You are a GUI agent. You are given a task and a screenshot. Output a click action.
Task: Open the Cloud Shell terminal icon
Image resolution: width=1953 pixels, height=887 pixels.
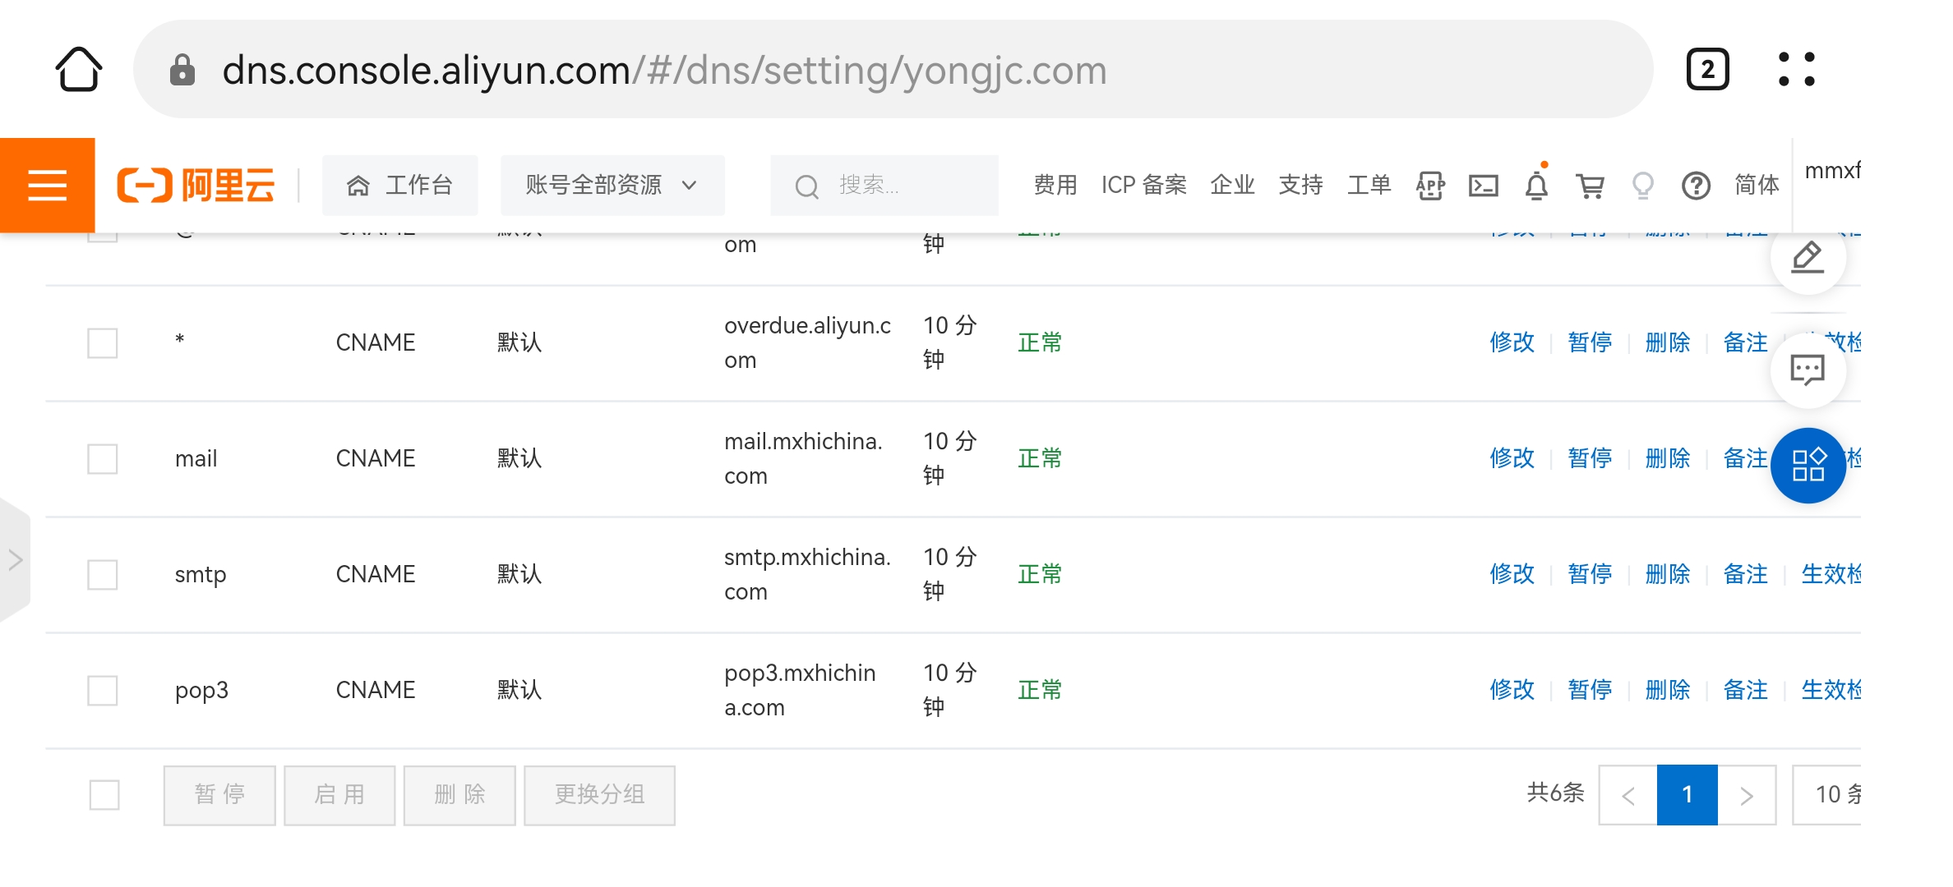click(1483, 186)
